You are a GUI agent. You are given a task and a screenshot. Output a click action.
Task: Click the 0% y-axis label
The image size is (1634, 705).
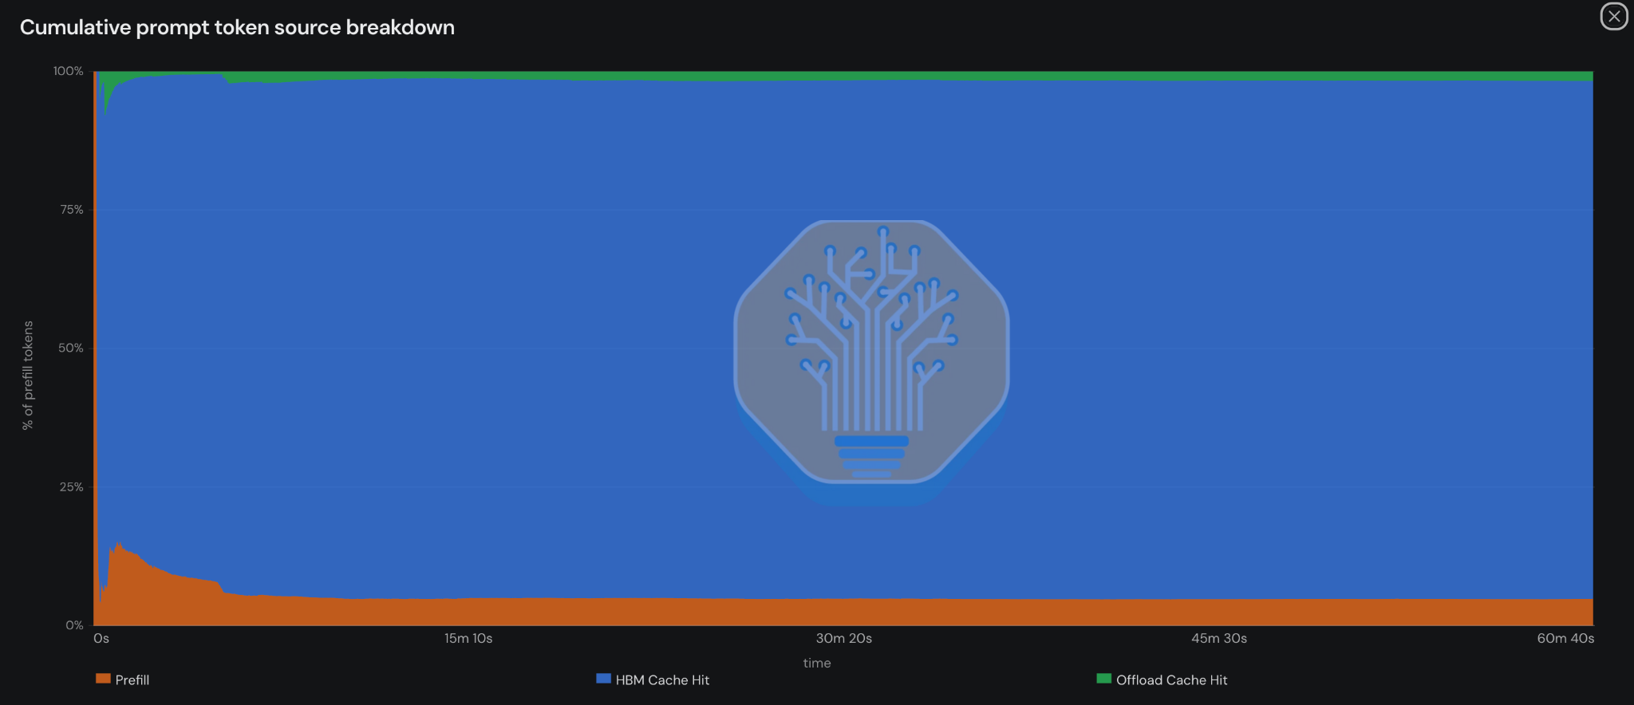pos(74,625)
